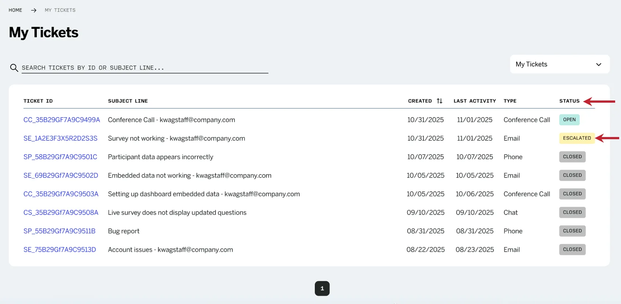Select subject 'Participant data appears incorrectly'
The width and height of the screenshot is (621, 304).
click(160, 157)
